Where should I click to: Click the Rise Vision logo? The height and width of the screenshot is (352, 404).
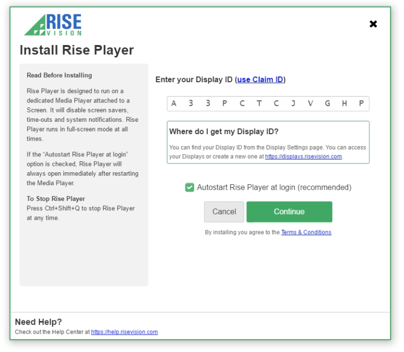coord(53,25)
